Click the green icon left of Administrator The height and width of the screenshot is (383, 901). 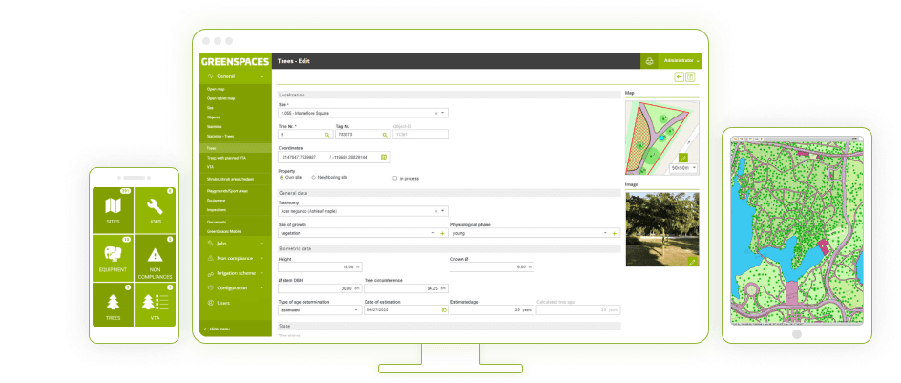click(x=649, y=61)
